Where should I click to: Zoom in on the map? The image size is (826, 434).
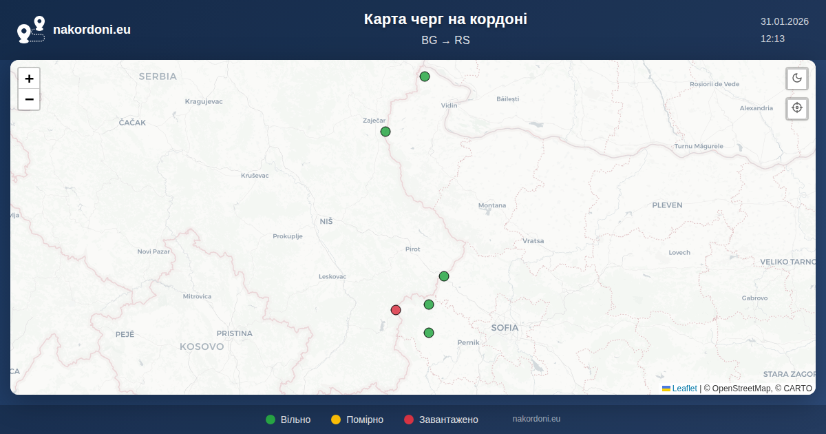tap(29, 79)
